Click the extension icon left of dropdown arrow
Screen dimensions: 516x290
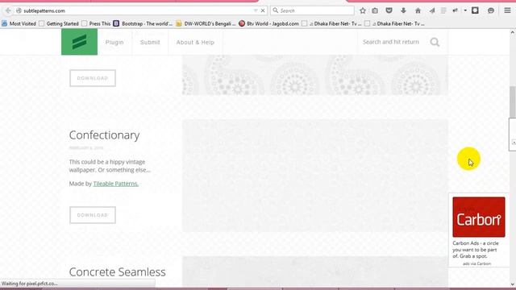pyautogui.click(x=455, y=10)
